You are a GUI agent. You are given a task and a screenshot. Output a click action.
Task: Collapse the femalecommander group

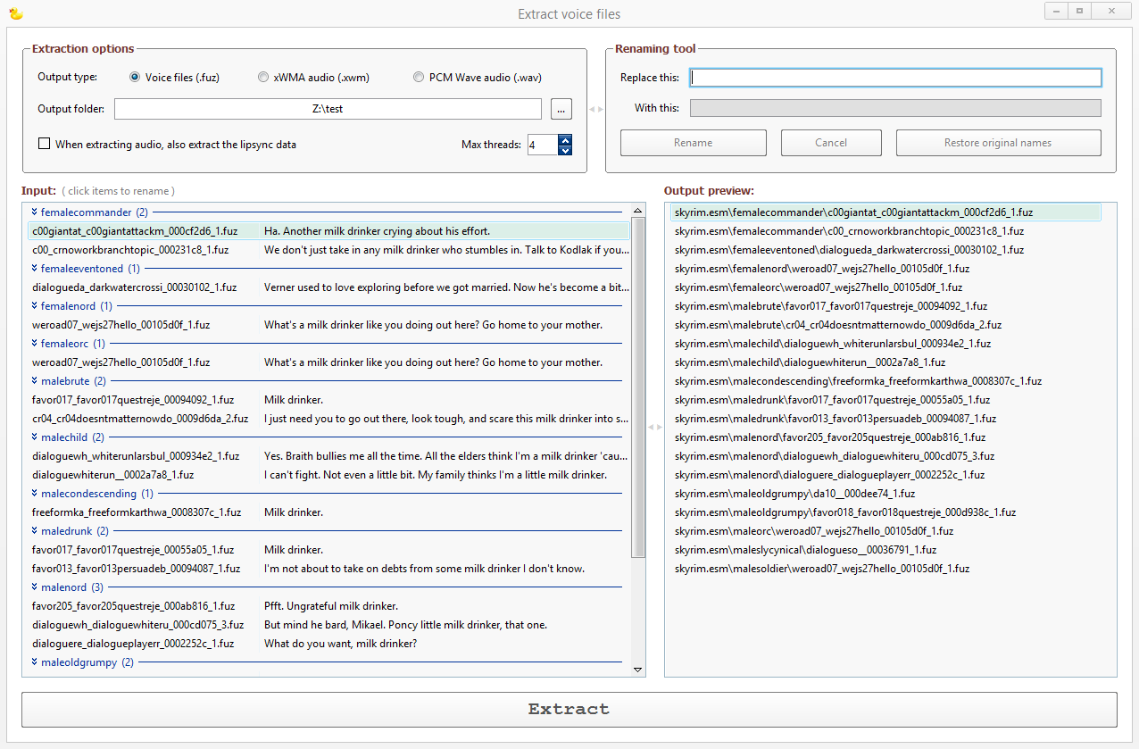[34, 212]
